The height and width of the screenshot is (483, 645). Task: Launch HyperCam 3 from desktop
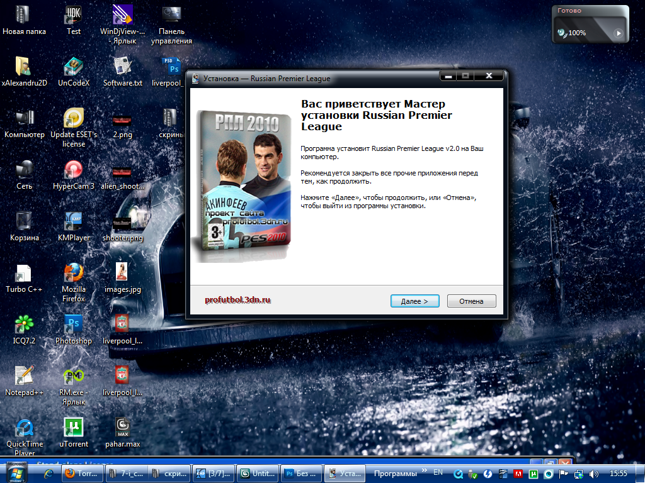point(74,175)
